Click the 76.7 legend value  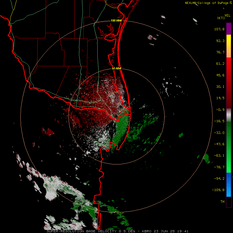220,52
